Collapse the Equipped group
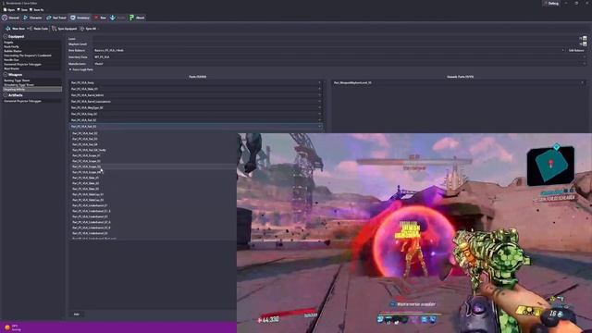The height and width of the screenshot is (333, 592). (x=6, y=37)
